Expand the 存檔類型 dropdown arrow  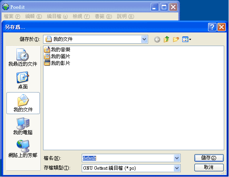pyautogui.click(x=177, y=168)
